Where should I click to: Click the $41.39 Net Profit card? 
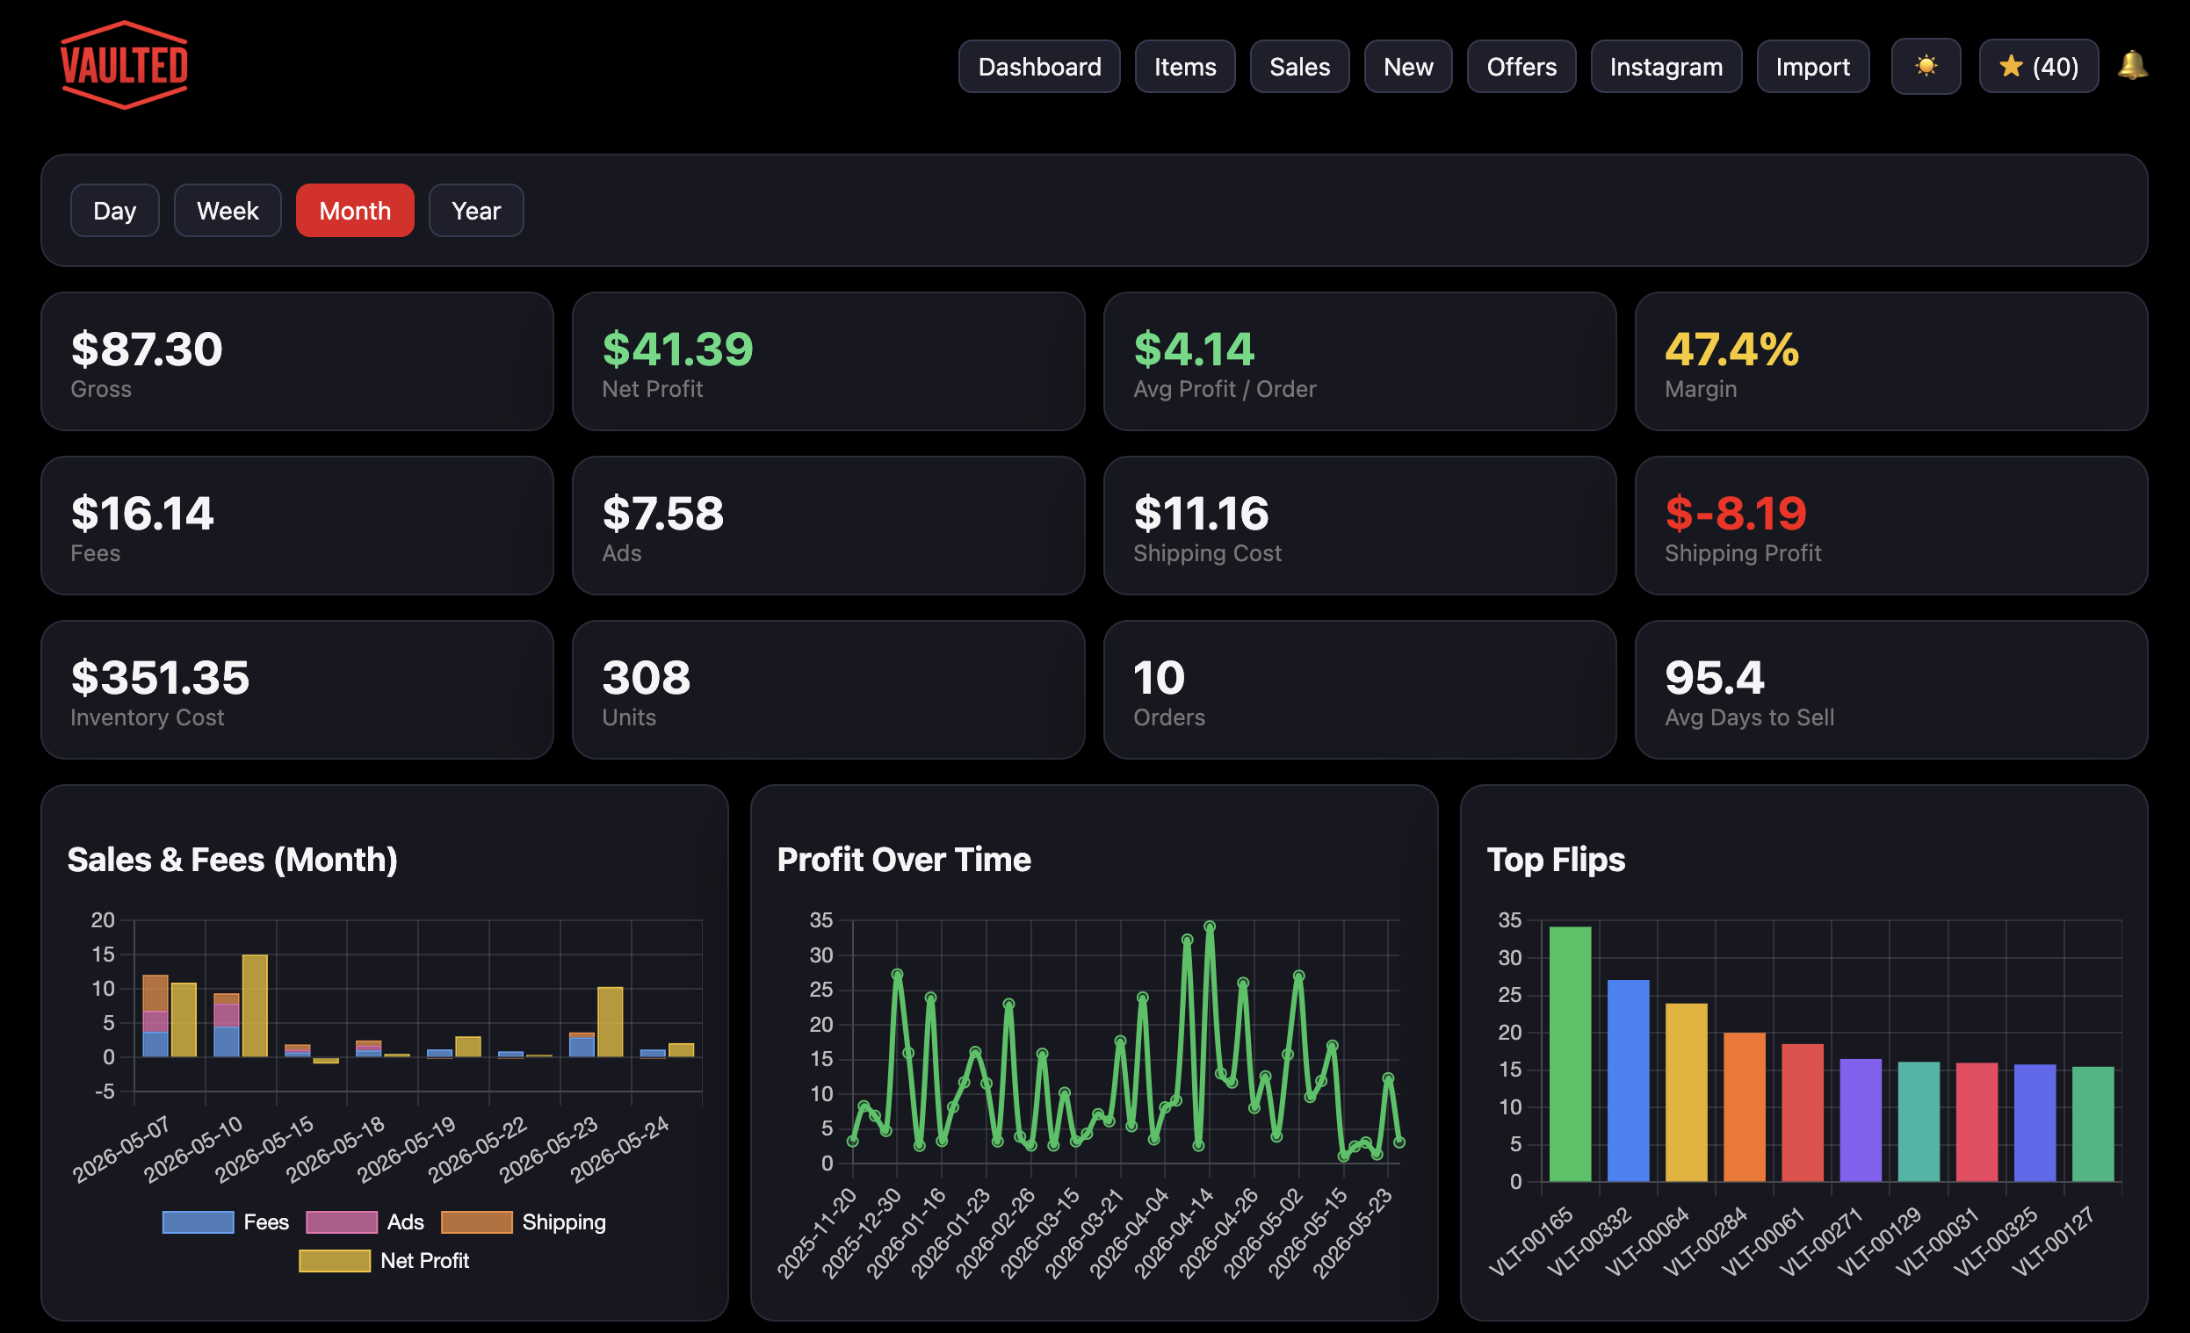828,362
